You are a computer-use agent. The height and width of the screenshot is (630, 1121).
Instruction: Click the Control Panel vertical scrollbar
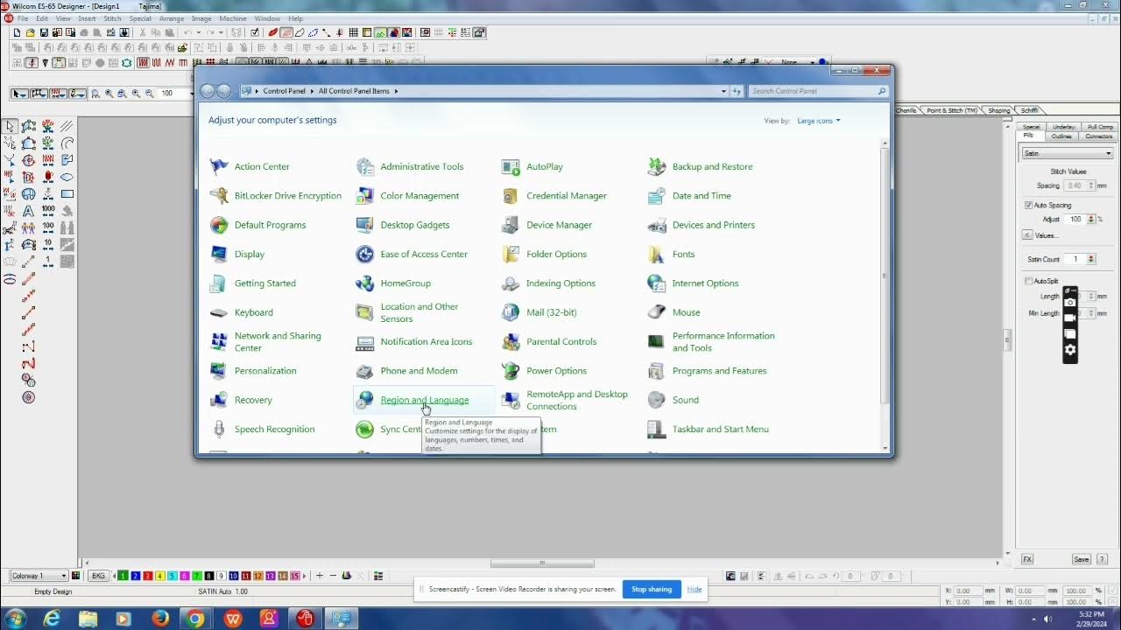(885, 276)
